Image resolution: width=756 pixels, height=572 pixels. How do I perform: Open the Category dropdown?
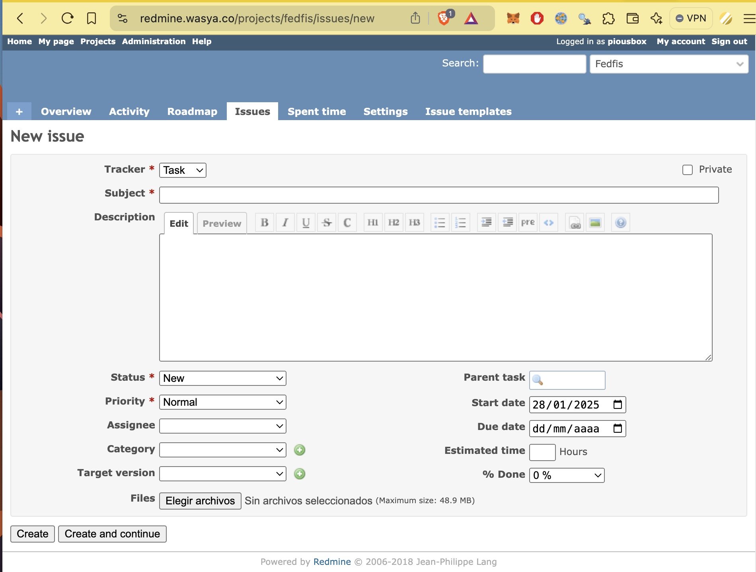pos(223,450)
